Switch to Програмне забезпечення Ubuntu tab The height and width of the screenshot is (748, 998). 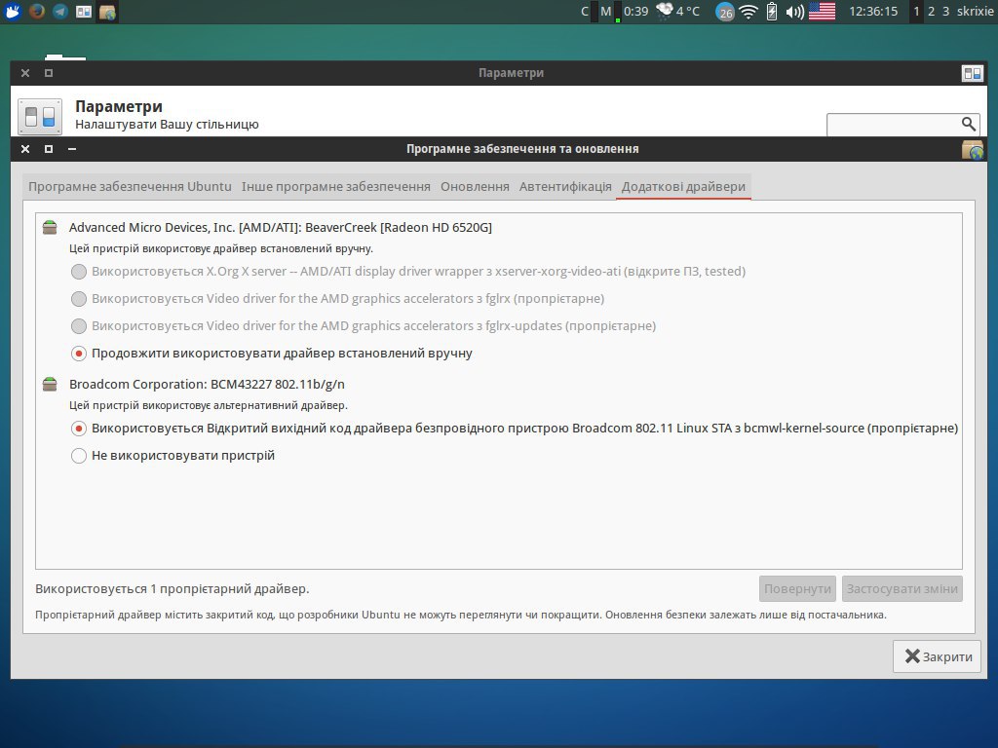pos(130,186)
